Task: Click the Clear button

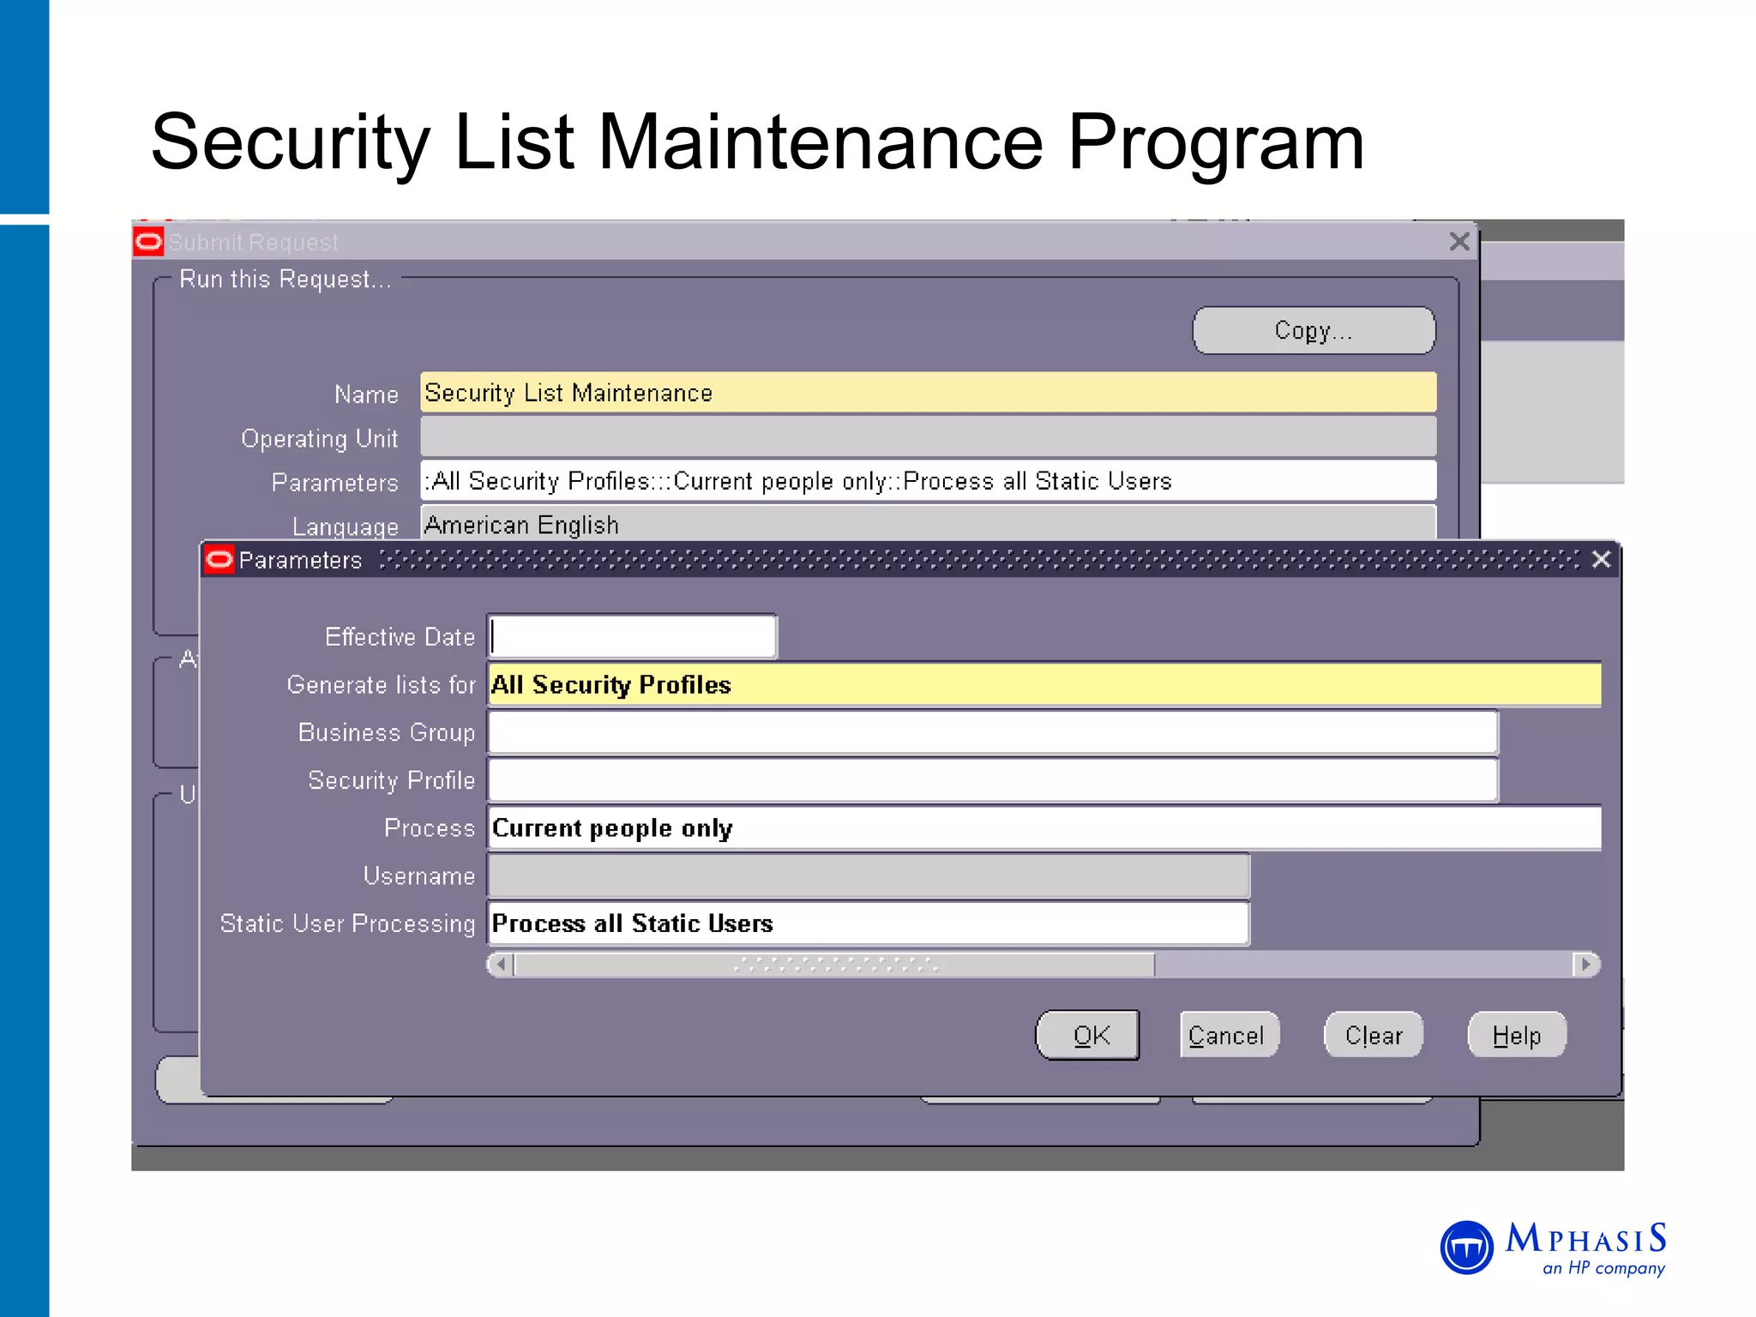Action: (1374, 1035)
